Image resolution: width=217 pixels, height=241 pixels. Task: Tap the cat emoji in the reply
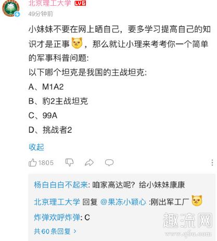(x=197, y=200)
